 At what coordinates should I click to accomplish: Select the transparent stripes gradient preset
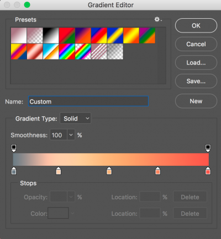coord(99,51)
